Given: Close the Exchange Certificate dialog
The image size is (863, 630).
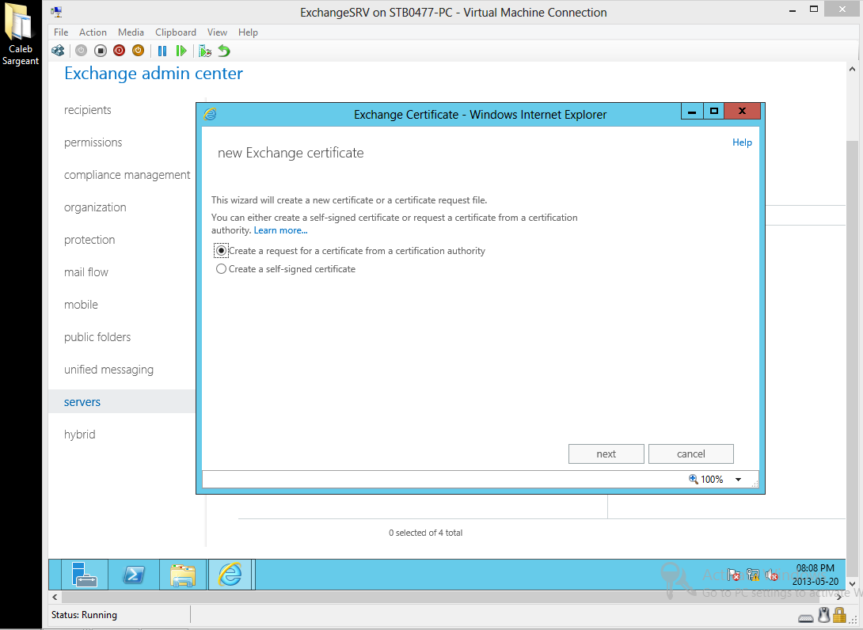Looking at the screenshot, I should click(x=742, y=111).
